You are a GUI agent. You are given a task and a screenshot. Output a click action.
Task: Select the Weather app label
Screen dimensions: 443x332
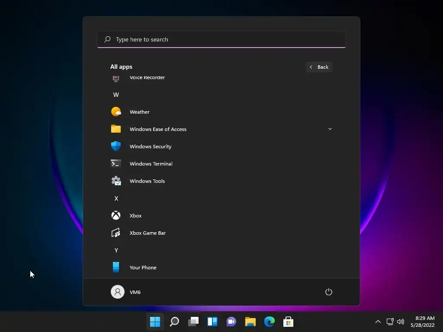pyautogui.click(x=140, y=112)
